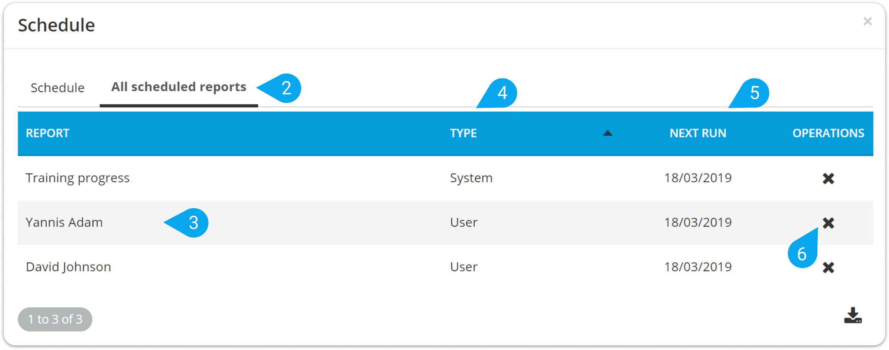Click David Johnson's User type cell

coord(464,267)
